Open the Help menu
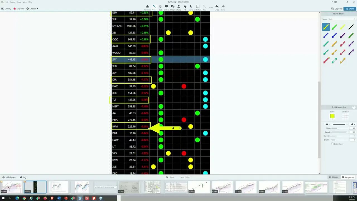The height and width of the screenshot is (201, 357). click(x=30, y=2)
